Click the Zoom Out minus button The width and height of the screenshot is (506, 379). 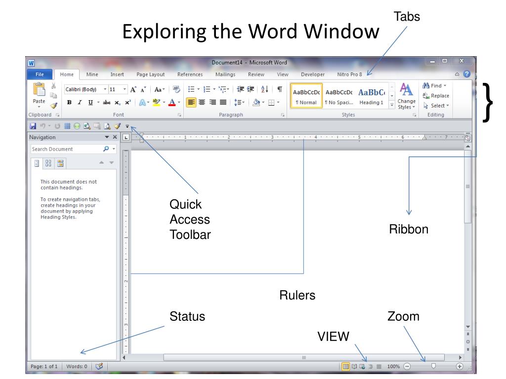coord(407,367)
